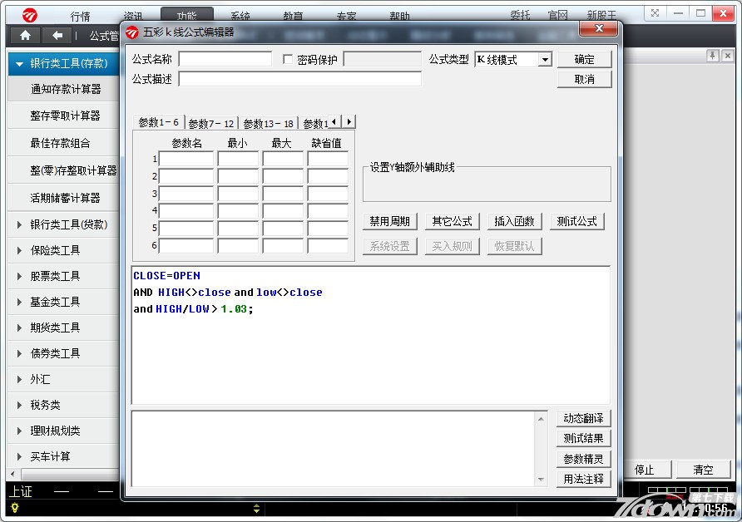Open the 功能 menu
The width and height of the screenshot is (742, 522).
pyautogui.click(x=187, y=15)
